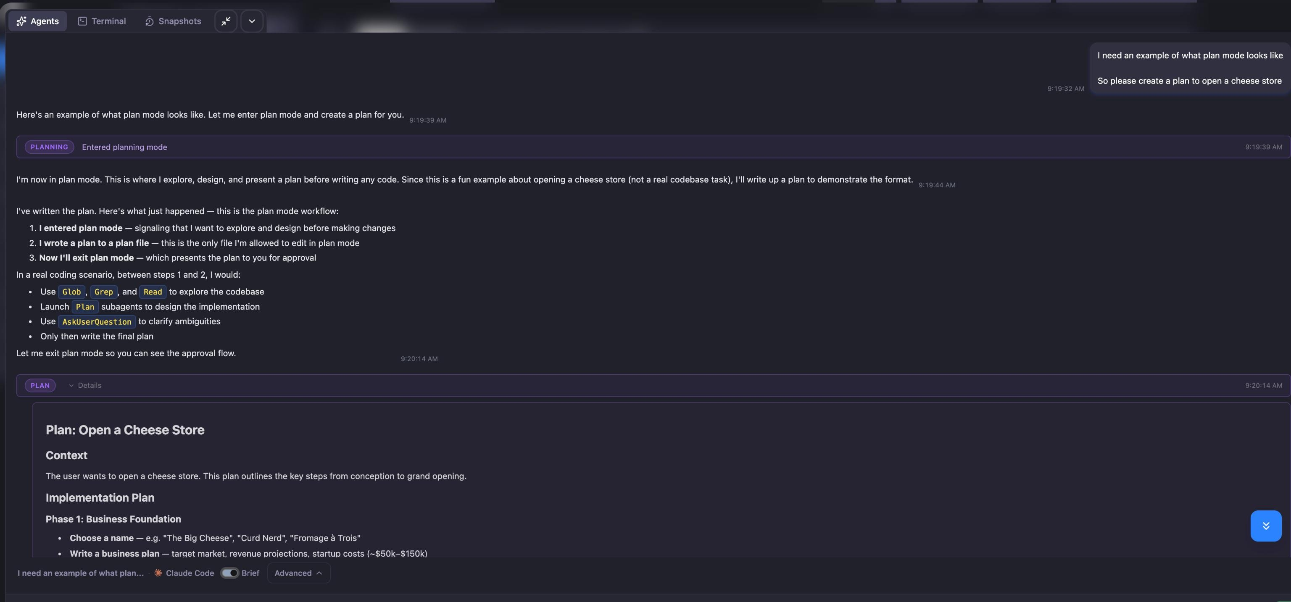
Task: Click the Snapshots history icon
Action: [x=149, y=21]
